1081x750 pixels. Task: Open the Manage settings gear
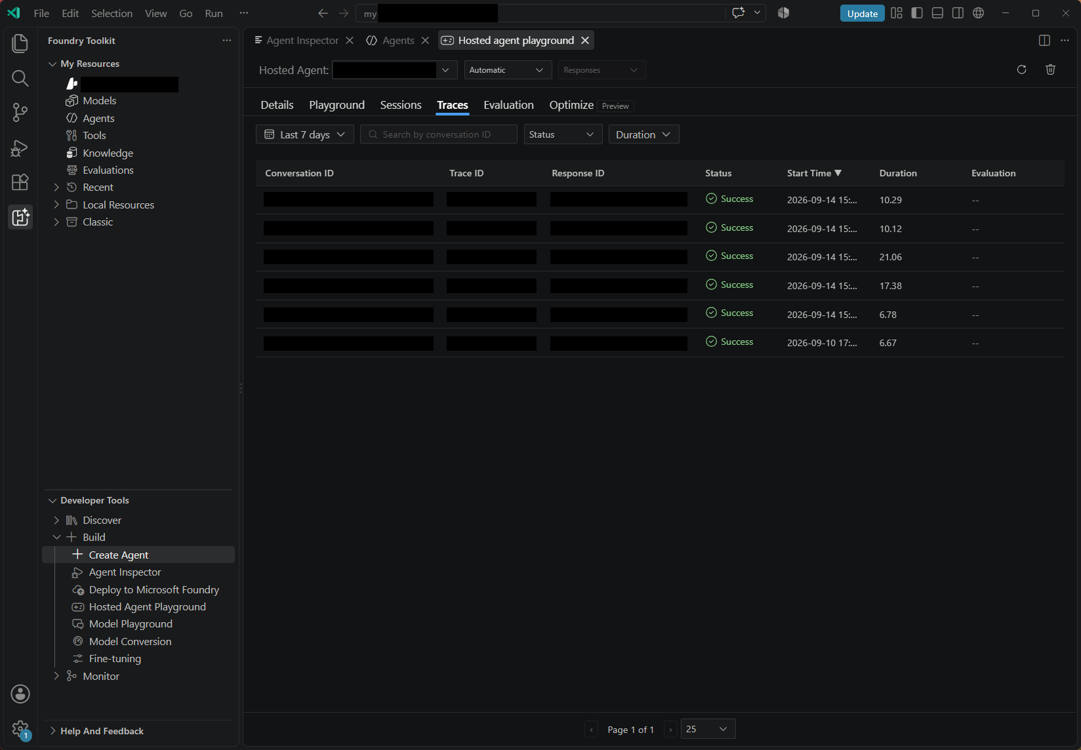[20, 728]
